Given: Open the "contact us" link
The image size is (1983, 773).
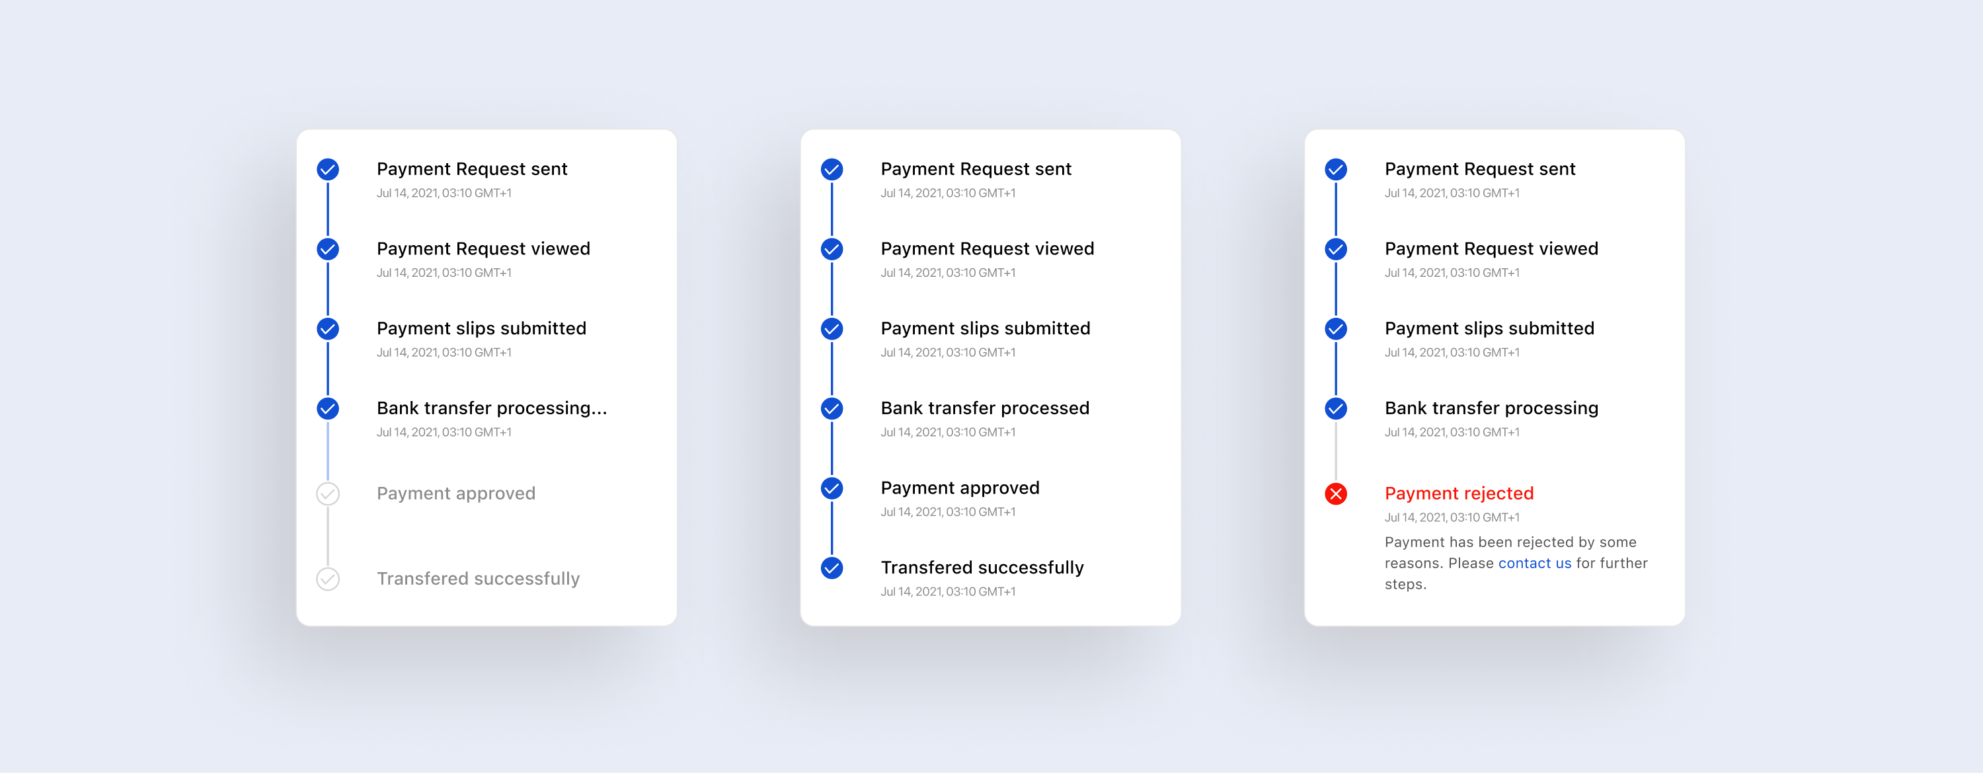Looking at the screenshot, I should (1534, 563).
